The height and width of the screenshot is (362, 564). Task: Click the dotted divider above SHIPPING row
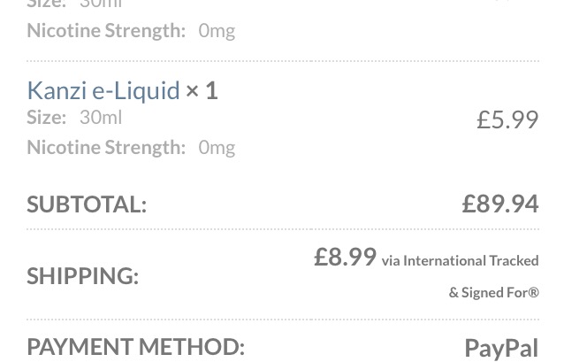pyautogui.click(x=283, y=229)
